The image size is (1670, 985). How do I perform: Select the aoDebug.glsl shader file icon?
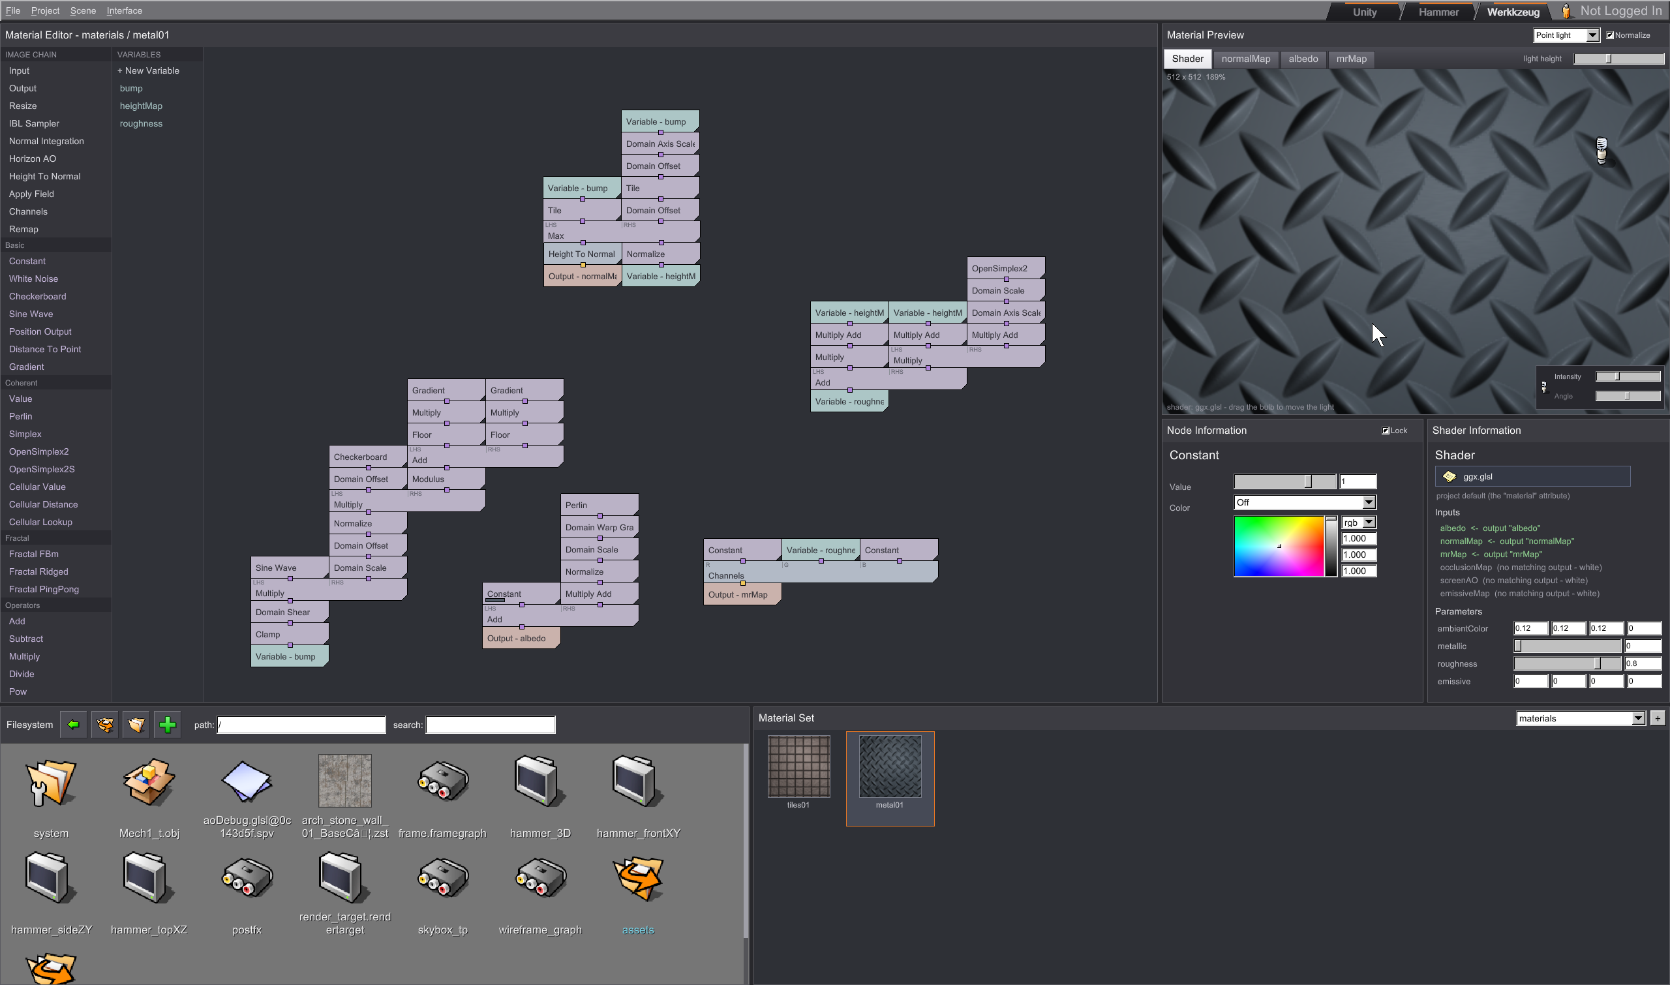tap(247, 783)
